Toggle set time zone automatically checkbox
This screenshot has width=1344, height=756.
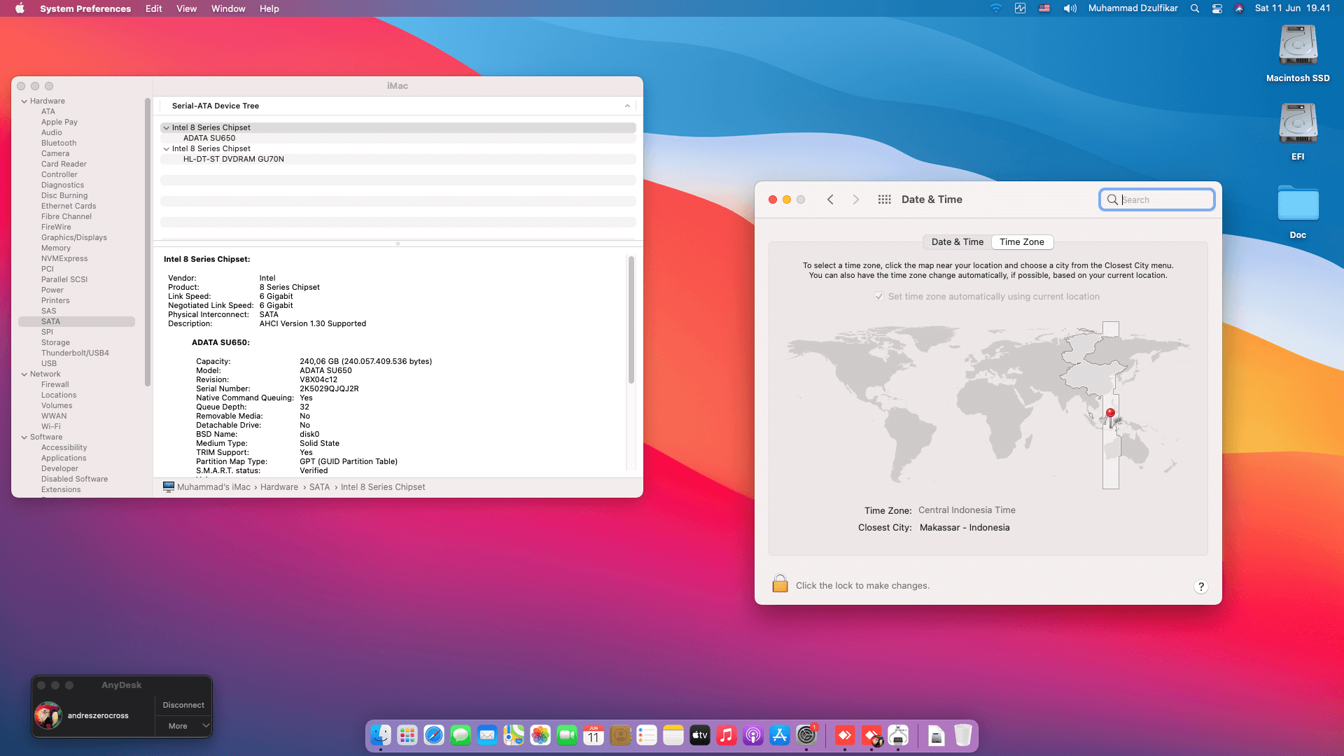coord(878,297)
